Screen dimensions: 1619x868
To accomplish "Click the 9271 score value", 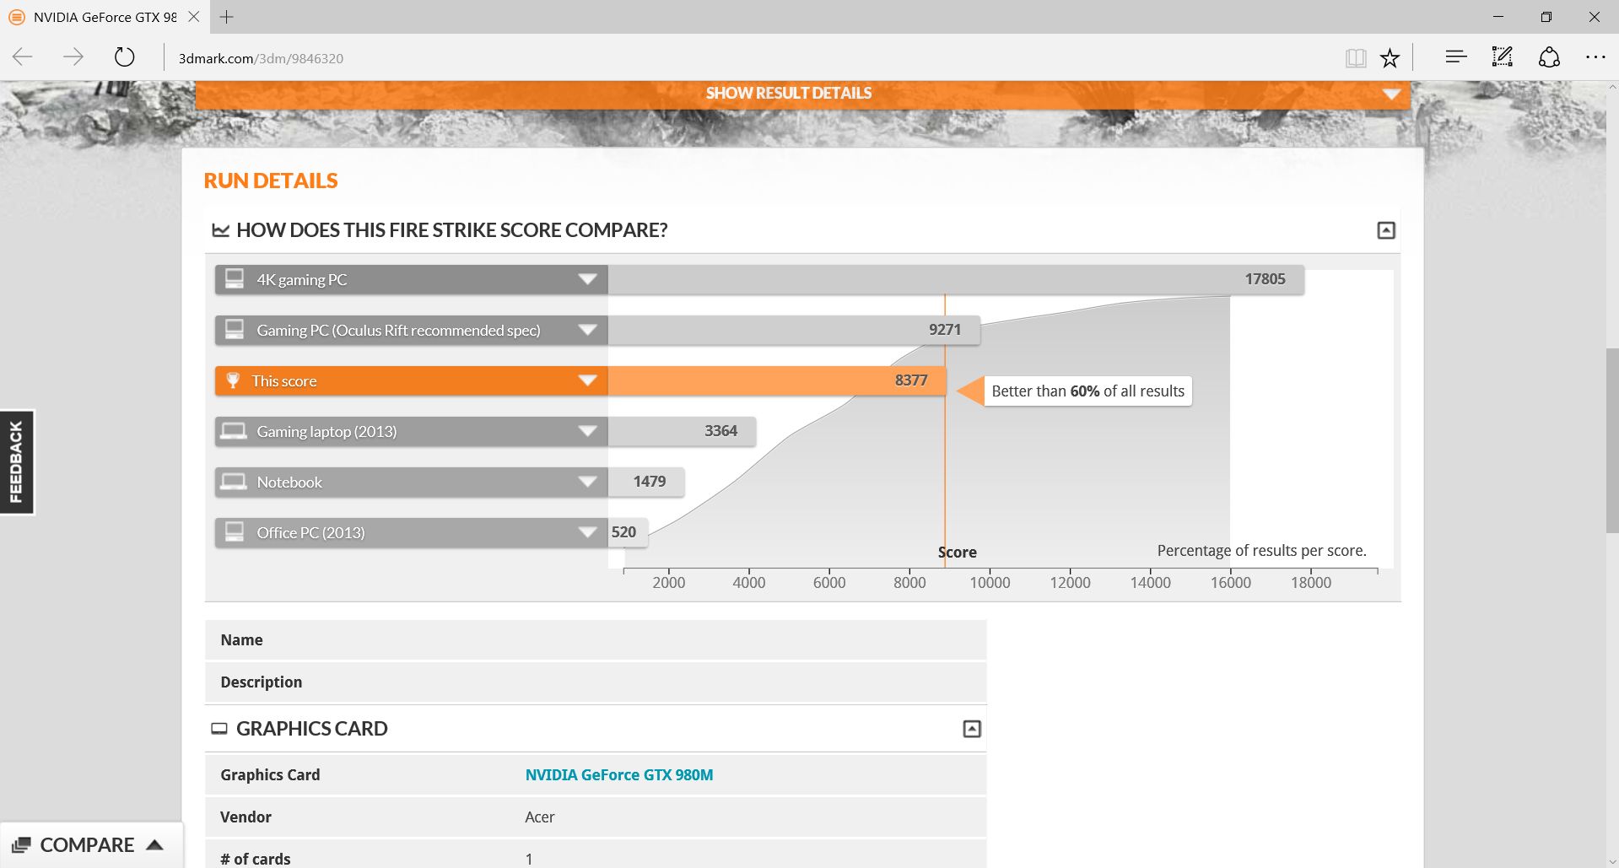I will (945, 330).
